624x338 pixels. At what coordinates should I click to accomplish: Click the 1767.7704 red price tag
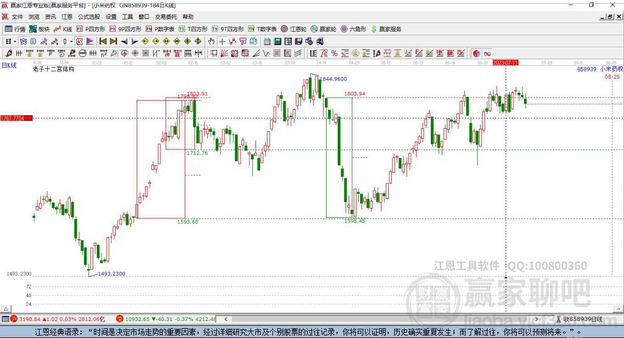tap(16, 118)
